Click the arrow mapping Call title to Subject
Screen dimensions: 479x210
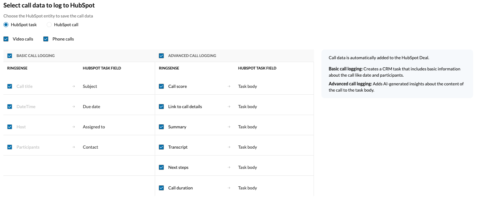[x=74, y=86]
